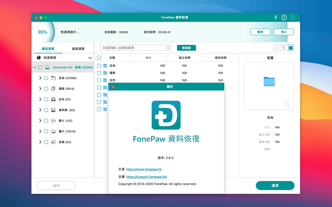Image resolution: width=332 pixels, height=207 pixels.
Task: Click the save scan result icon
Action: click(x=293, y=18)
